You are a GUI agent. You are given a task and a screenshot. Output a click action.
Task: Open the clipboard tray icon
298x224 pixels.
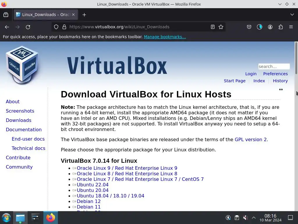pyautogui.click(x=237, y=218)
